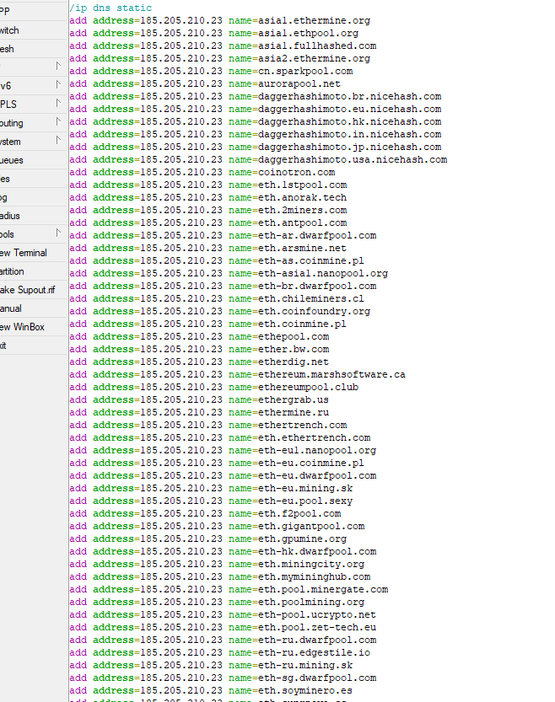Select the daggerhashimoto.usa.nicehash.com line
This screenshot has width=555, height=702.
pyautogui.click(x=258, y=159)
